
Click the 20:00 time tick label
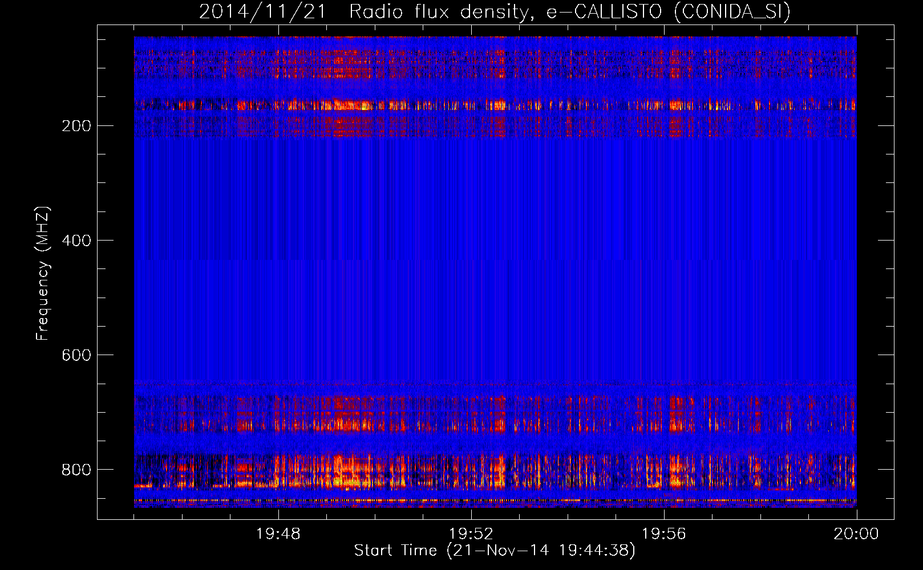(x=856, y=534)
